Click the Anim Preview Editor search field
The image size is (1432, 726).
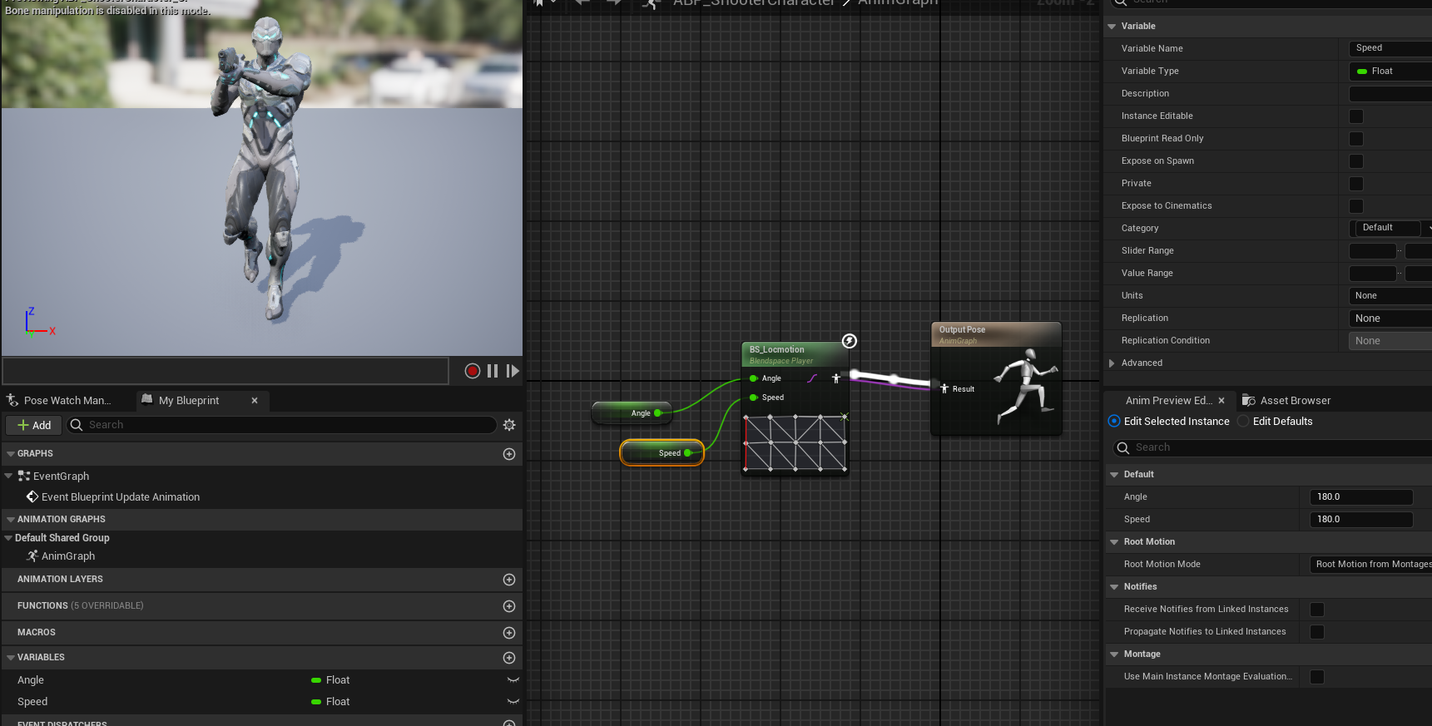[x=1273, y=448]
